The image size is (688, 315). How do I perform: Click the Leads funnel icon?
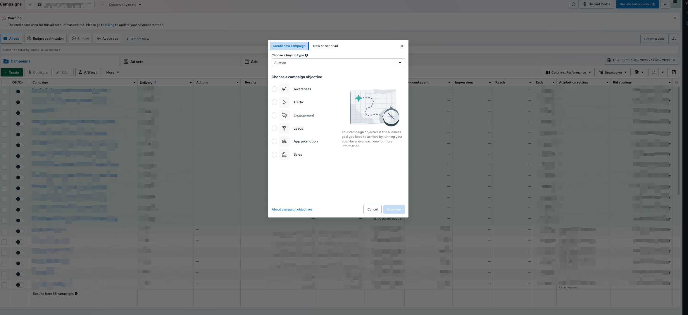[x=284, y=128]
